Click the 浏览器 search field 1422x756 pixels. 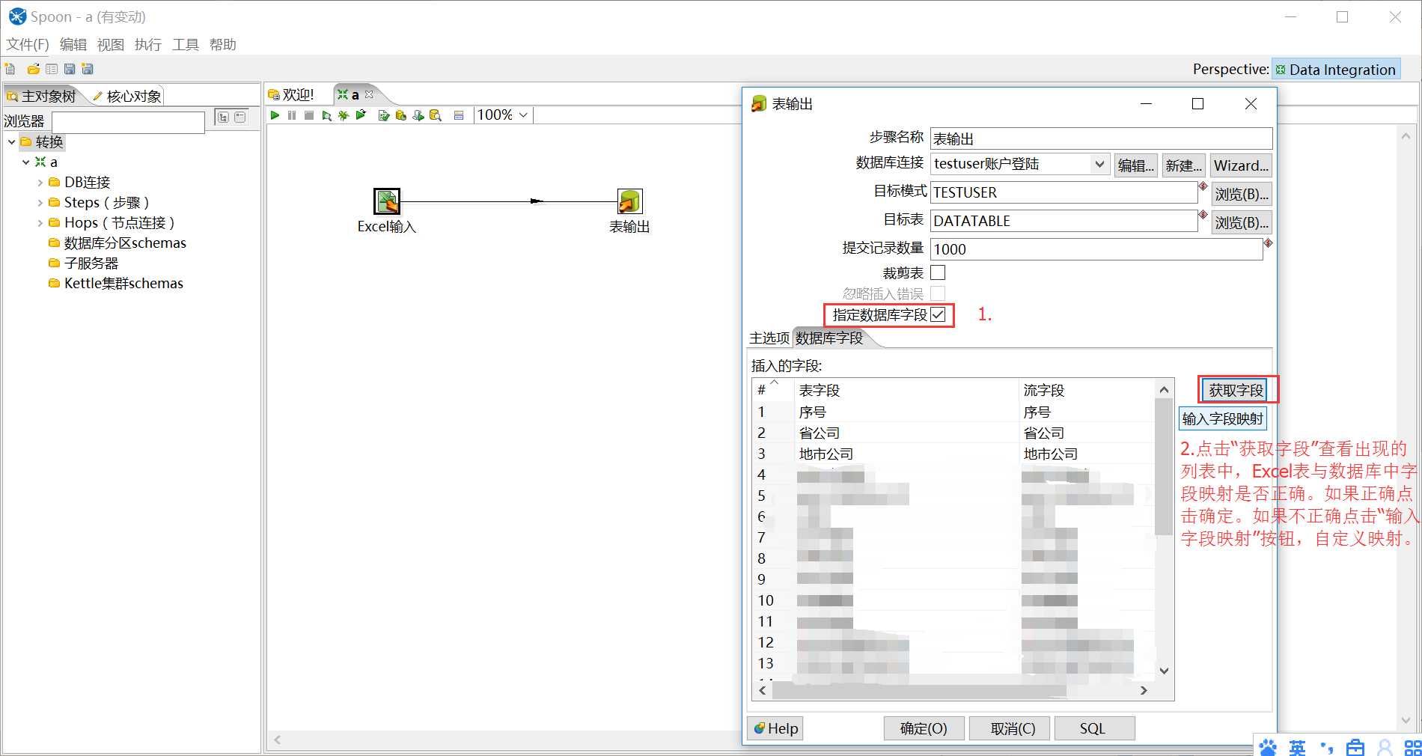pyautogui.click(x=128, y=121)
